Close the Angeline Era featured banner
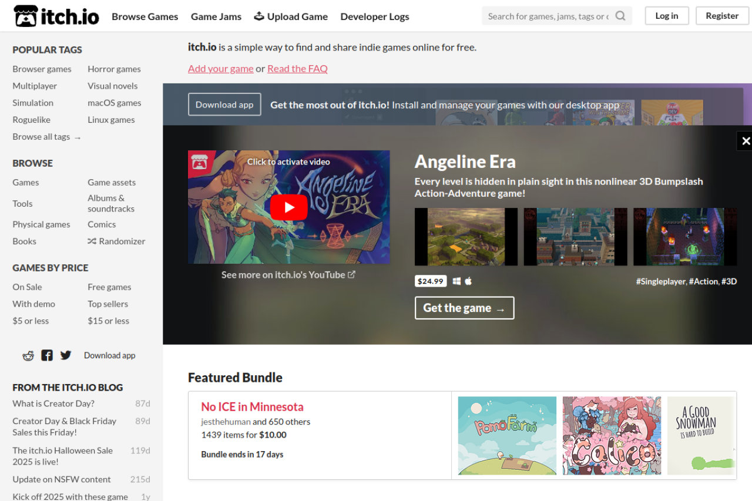This screenshot has width=752, height=501. pos(745,141)
